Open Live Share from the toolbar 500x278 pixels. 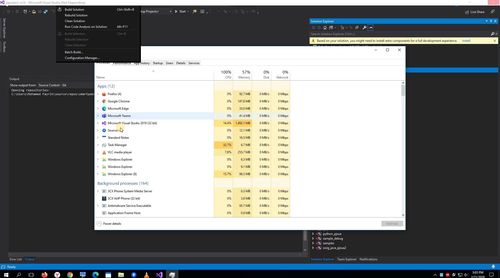click(475, 12)
